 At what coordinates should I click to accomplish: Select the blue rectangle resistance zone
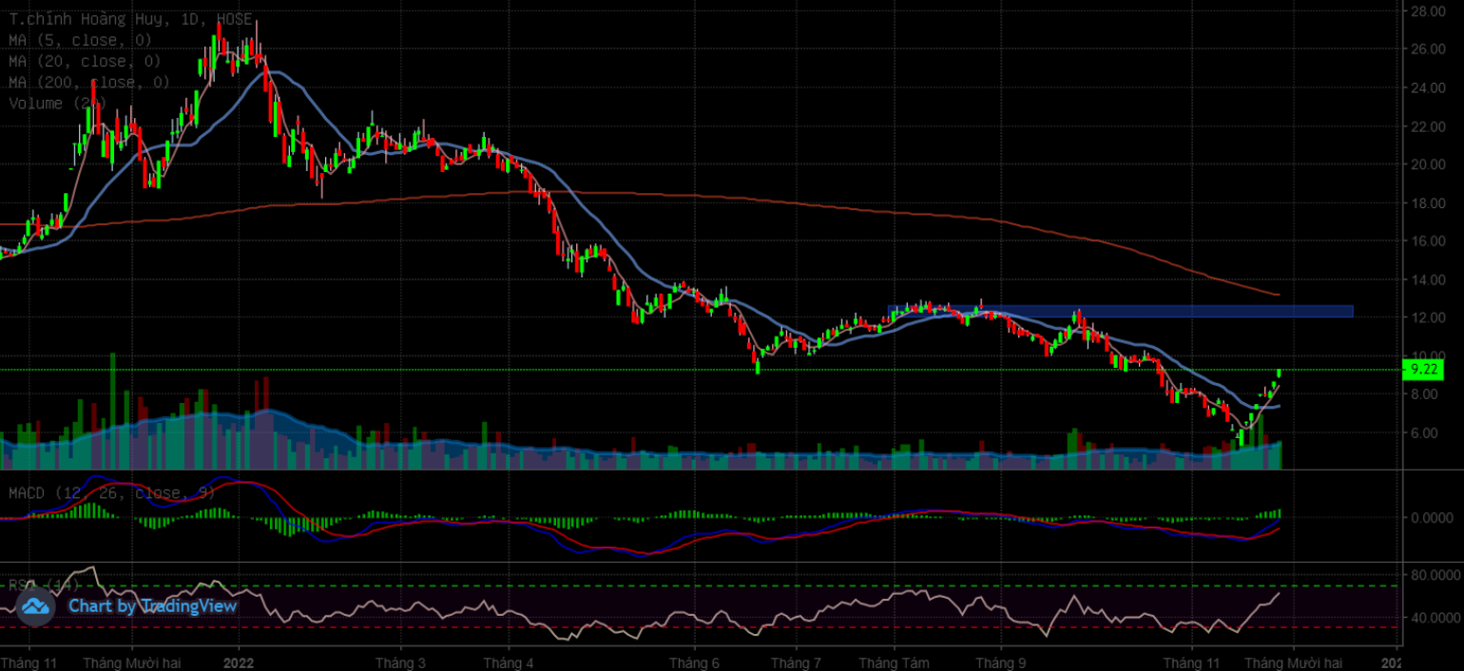[x=1120, y=311]
